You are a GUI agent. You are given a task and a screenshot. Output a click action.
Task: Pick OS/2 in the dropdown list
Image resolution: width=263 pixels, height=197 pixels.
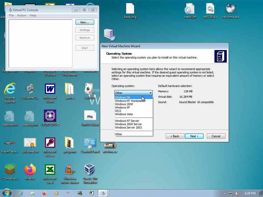(134, 111)
